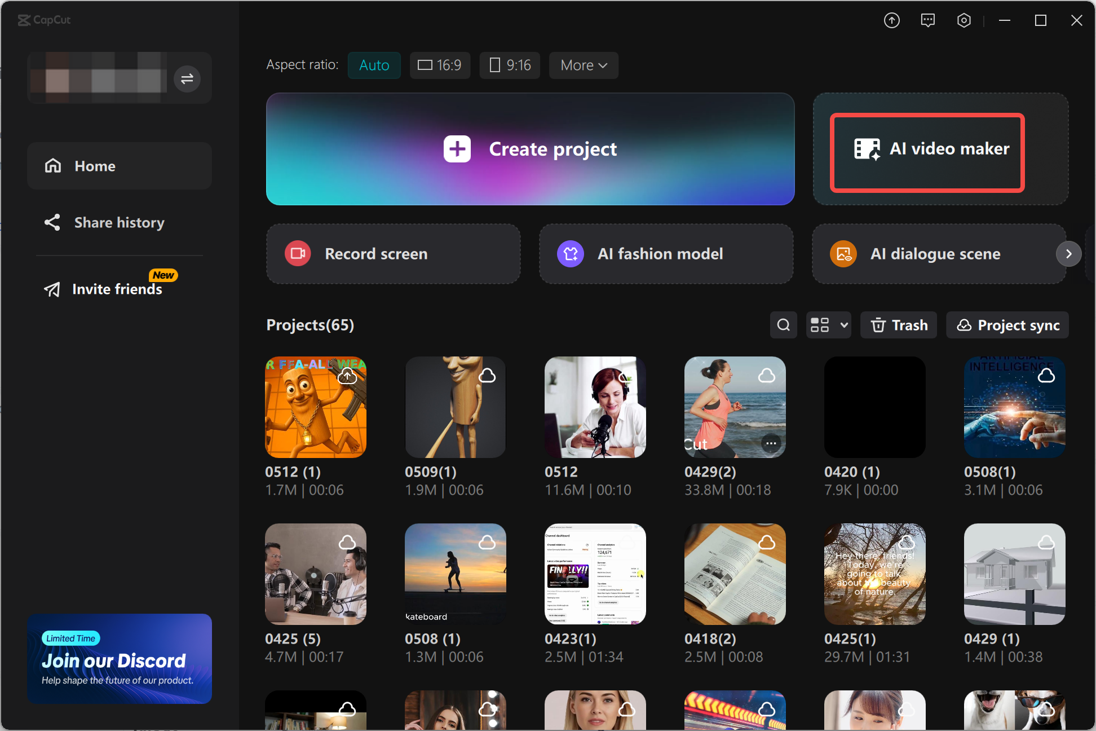This screenshot has height=731, width=1096.
Task: Open the AI video maker button
Action: click(927, 152)
